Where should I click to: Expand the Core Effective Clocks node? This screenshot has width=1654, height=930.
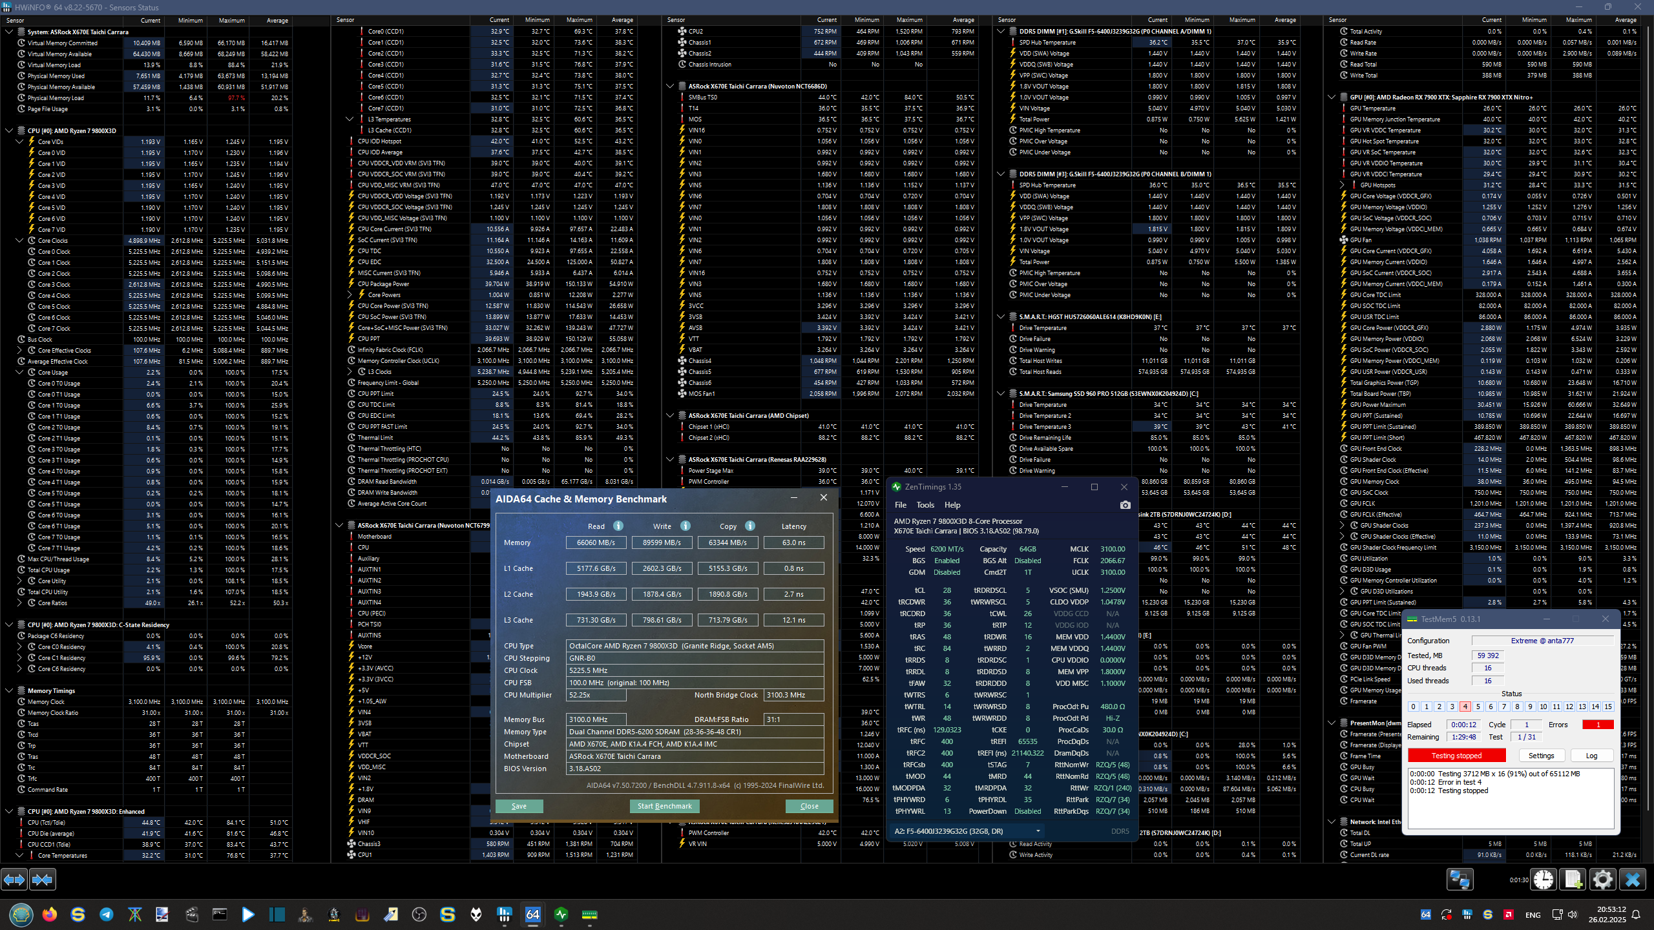coord(19,350)
